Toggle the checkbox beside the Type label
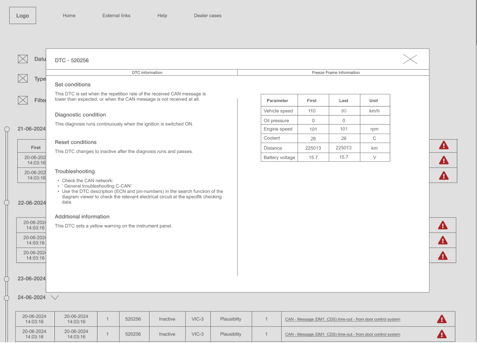The width and height of the screenshot is (477, 343). click(x=23, y=78)
